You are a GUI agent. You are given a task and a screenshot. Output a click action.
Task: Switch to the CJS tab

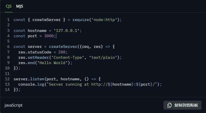point(9,6)
